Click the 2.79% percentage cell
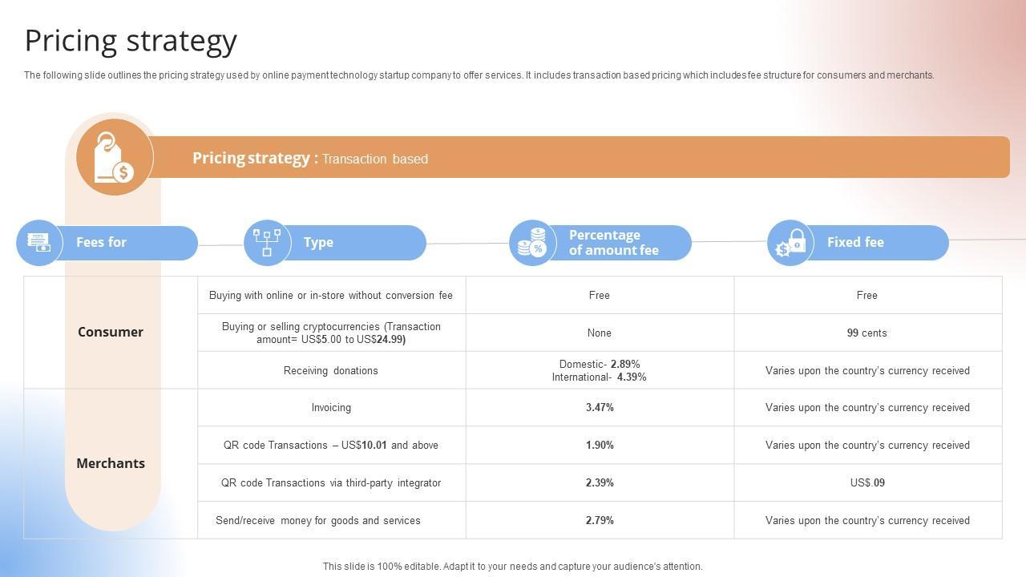 pos(600,520)
